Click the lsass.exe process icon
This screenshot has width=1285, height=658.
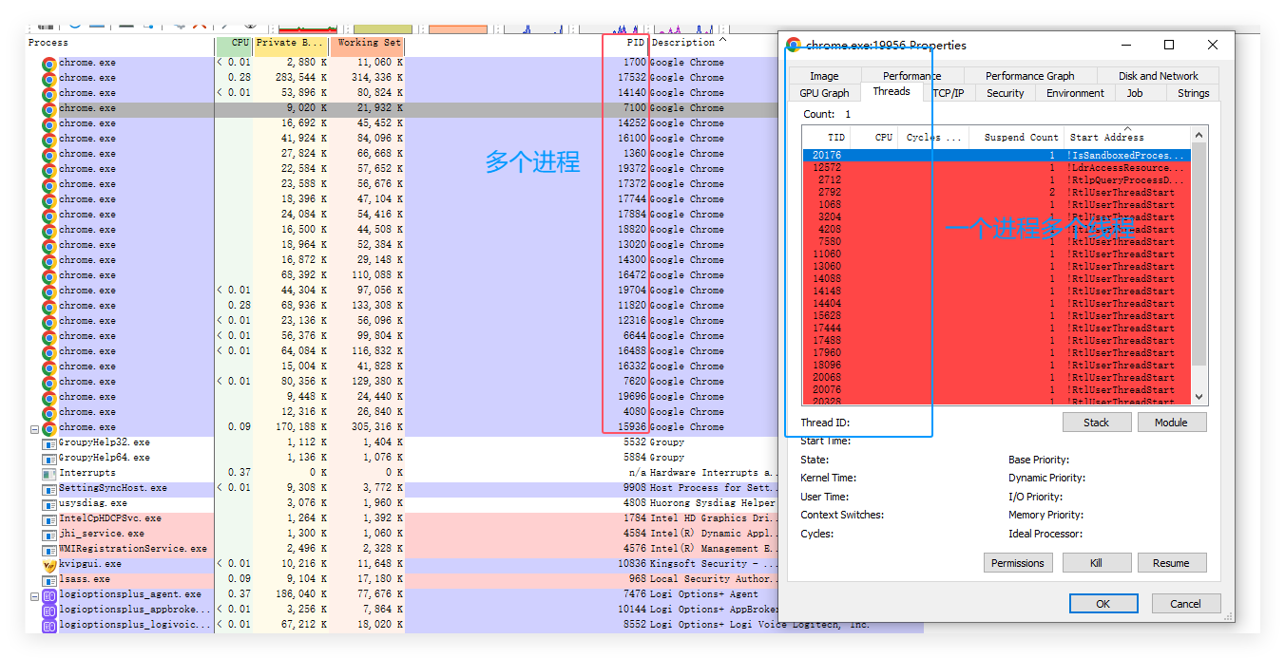click(48, 580)
